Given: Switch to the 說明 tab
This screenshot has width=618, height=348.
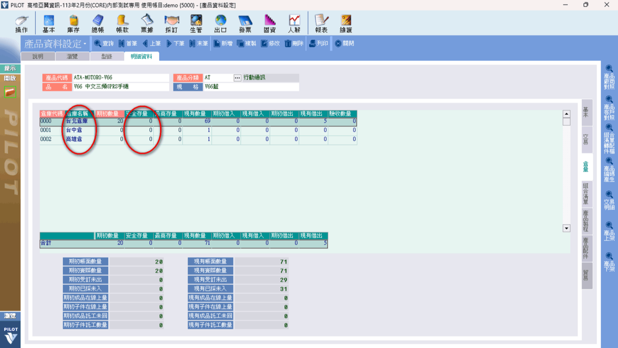Looking at the screenshot, I should 38,57.
